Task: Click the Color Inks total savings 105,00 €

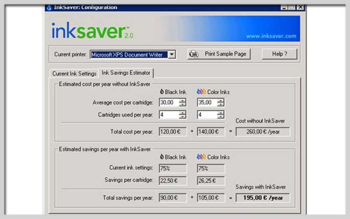Action: pos(211,198)
